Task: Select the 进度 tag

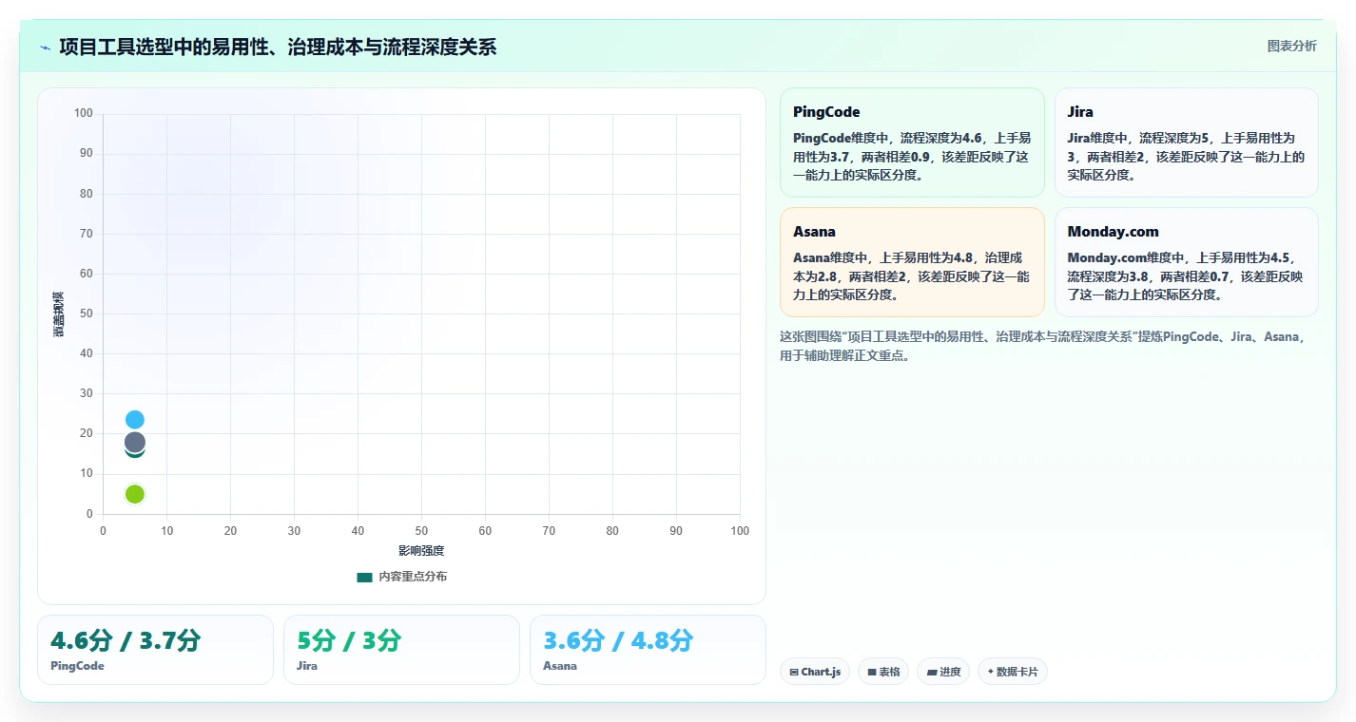Action: pos(943,672)
